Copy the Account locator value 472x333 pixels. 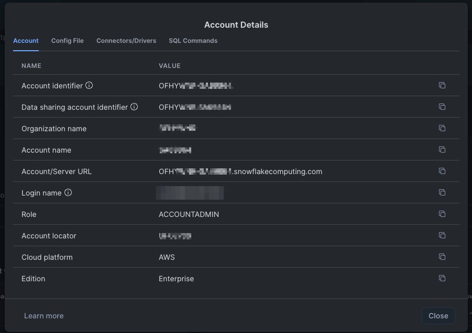(x=442, y=235)
